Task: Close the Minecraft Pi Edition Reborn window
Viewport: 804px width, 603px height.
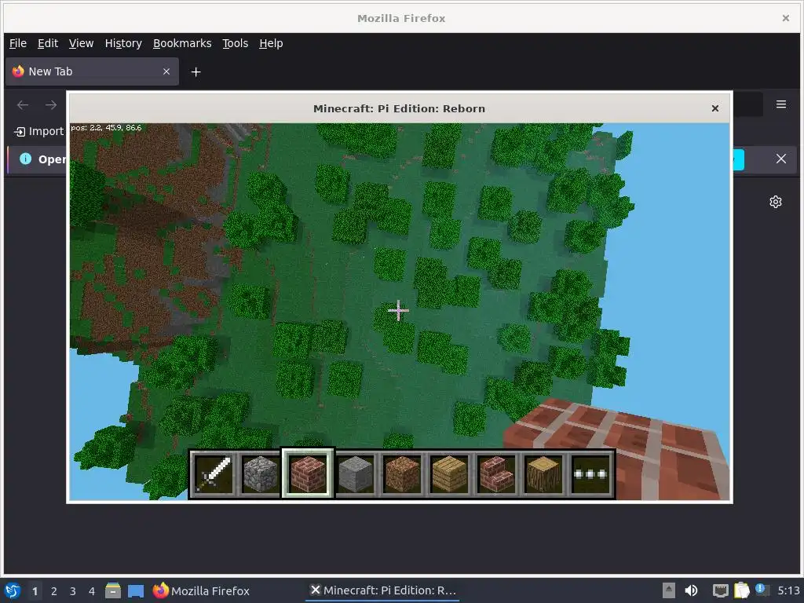Action: 715,108
